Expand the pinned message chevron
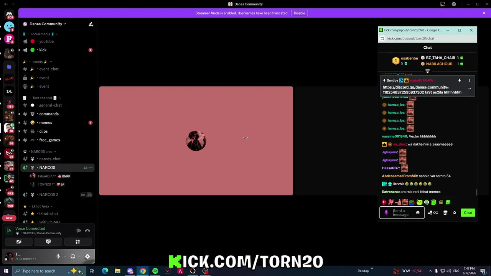 pos(470,89)
